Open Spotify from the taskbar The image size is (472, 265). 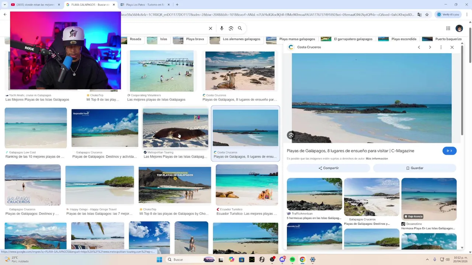click(292, 259)
